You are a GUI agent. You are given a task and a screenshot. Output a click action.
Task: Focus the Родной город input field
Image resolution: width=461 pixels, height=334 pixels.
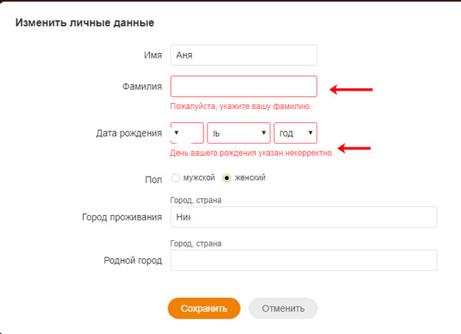(x=303, y=260)
